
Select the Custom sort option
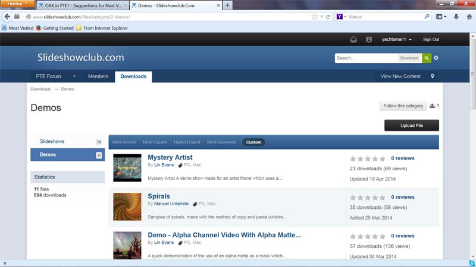click(x=253, y=142)
